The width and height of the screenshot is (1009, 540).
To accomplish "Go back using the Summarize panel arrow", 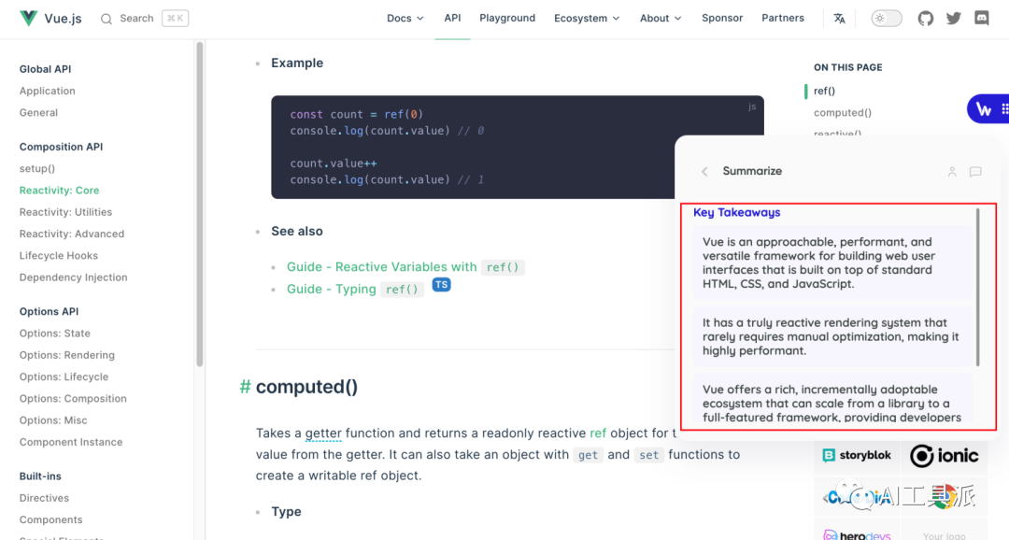I will [x=704, y=172].
